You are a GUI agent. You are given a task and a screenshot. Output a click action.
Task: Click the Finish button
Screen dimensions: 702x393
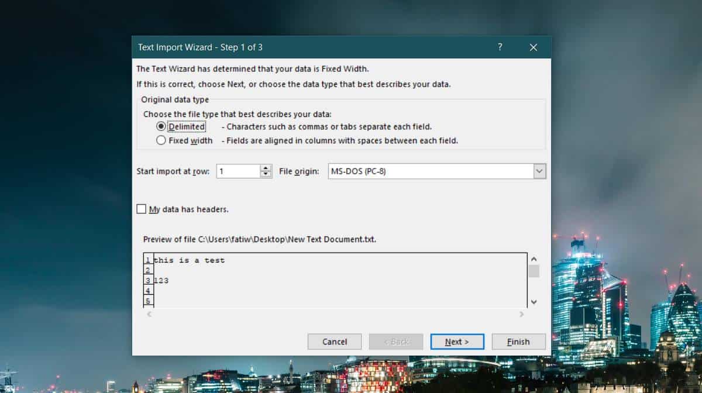click(x=518, y=342)
